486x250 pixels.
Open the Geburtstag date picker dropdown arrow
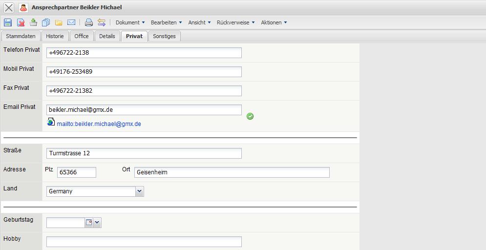[x=97, y=223]
